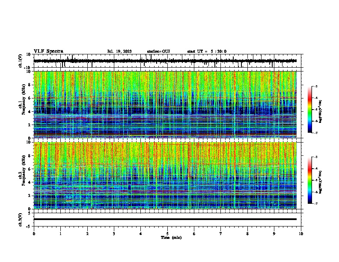Click inside the ch.1 spectrogram panel
Screen dimensions: 339x262
click(165, 104)
